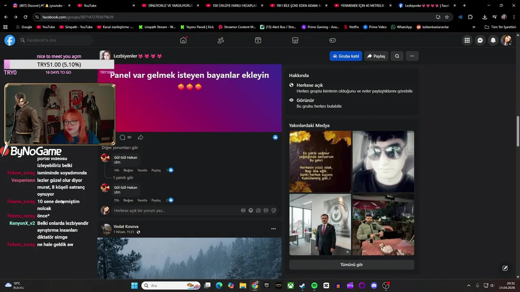Open the Facebook notifications bell
The height and width of the screenshot is (292, 520).
pos(493,40)
